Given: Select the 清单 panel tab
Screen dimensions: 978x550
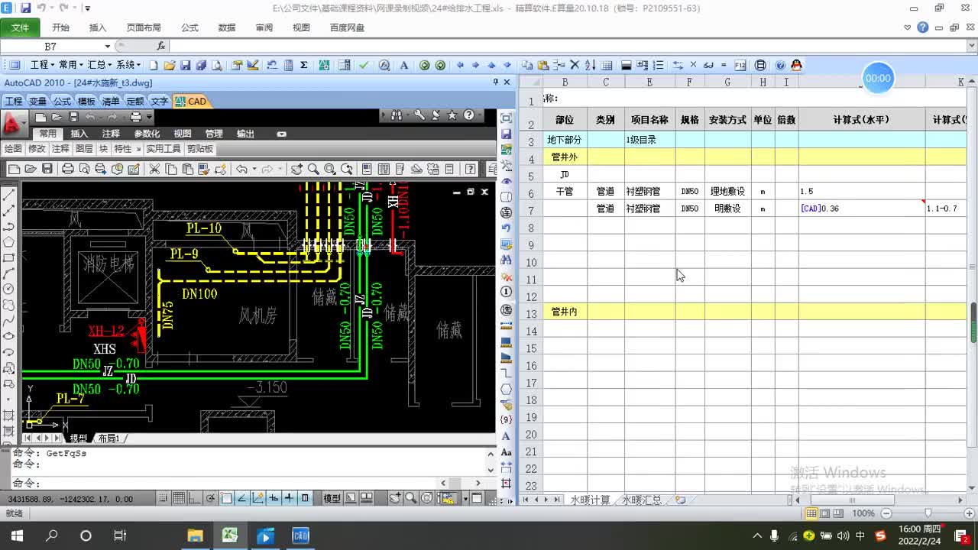Looking at the screenshot, I should point(111,101).
